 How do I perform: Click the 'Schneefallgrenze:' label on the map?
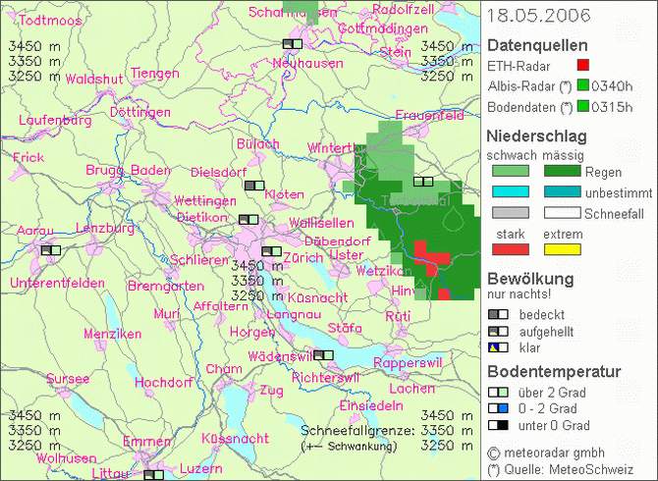point(357,431)
